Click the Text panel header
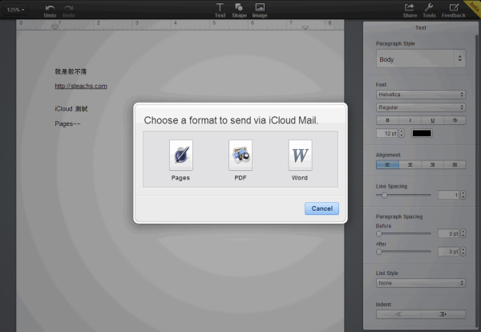Image resolution: width=481 pixels, height=332 pixels. coord(421,27)
